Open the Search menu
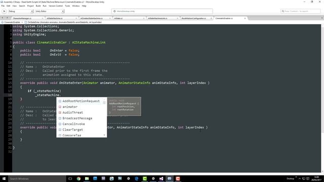 (x=22, y=6)
